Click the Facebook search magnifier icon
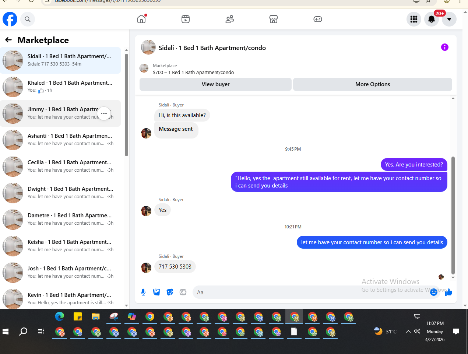 28,19
